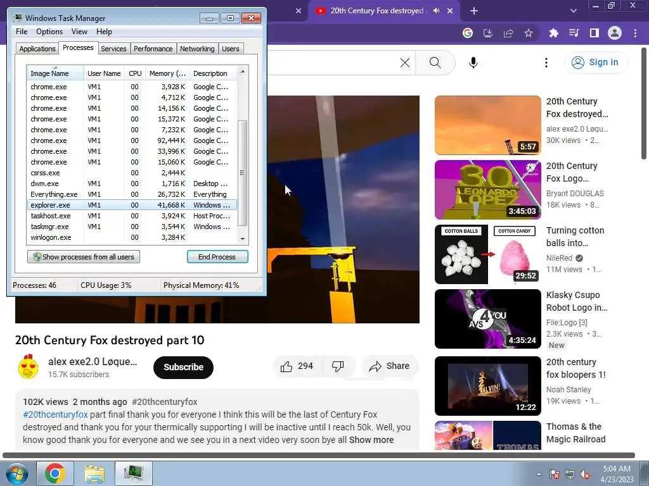Viewport: 649px width, 486px height.
Task: Click the Share button under video
Action: tap(390, 366)
